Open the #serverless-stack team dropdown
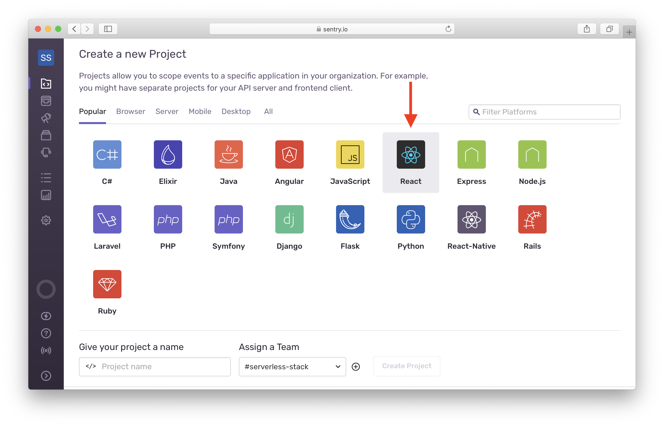This screenshot has width=664, height=427. (292, 366)
